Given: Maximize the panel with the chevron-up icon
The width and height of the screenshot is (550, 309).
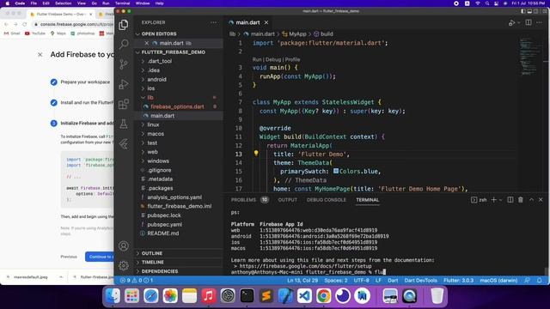Looking at the screenshot, I should 531,200.
